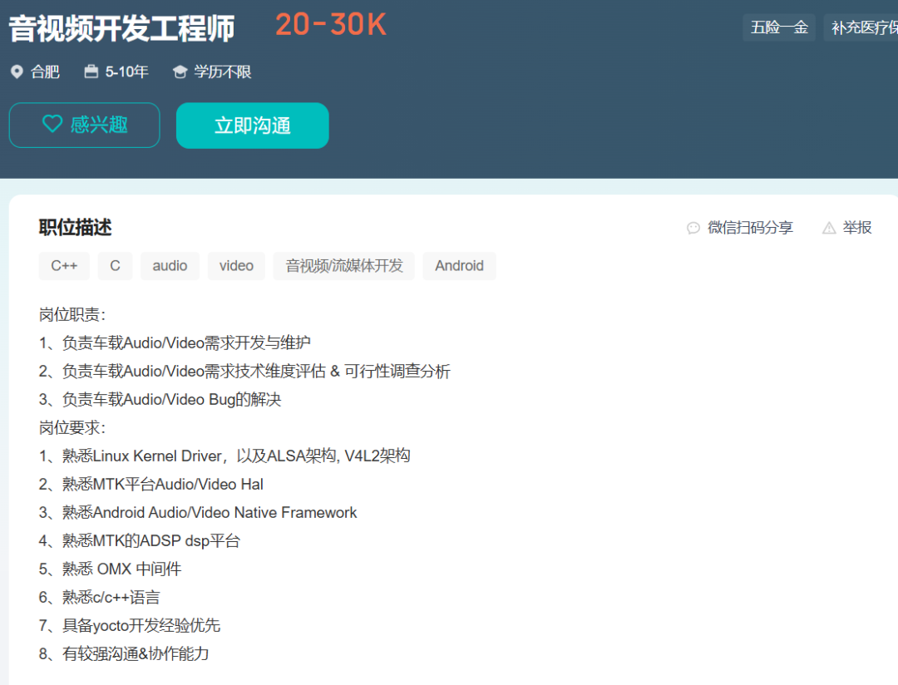The height and width of the screenshot is (685, 898).
Task: Click the 五险一金 benefit tag
Action: [x=779, y=27]
